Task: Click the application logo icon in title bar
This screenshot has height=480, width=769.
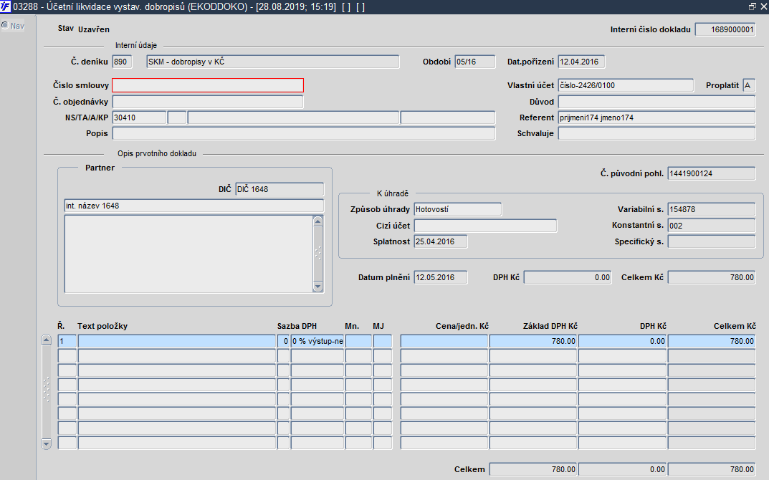Action: [x=6, y=7]
